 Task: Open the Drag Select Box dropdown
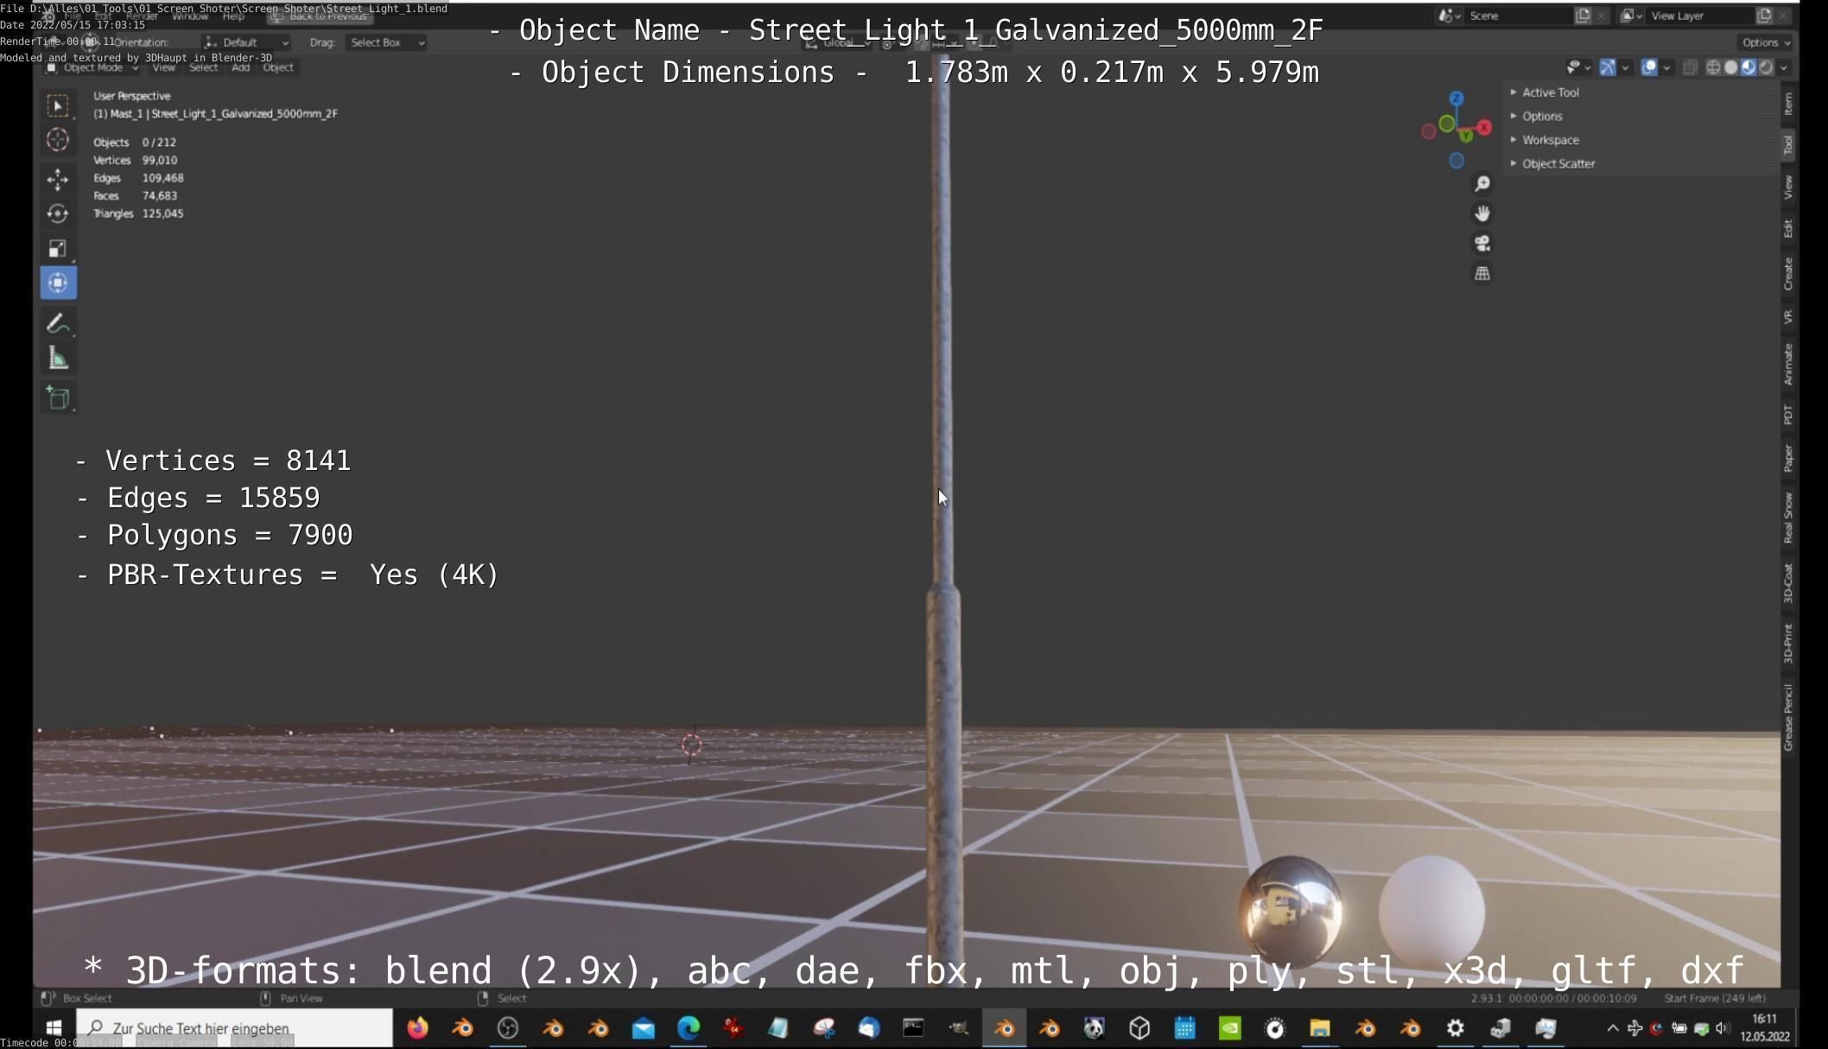386,42
